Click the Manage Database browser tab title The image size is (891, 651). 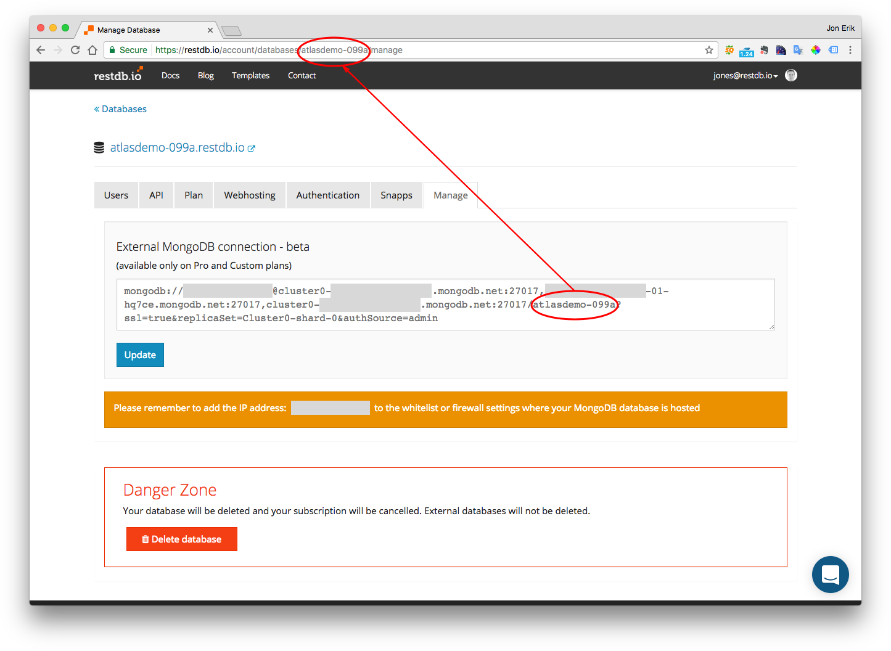click(x=128, y=30)
